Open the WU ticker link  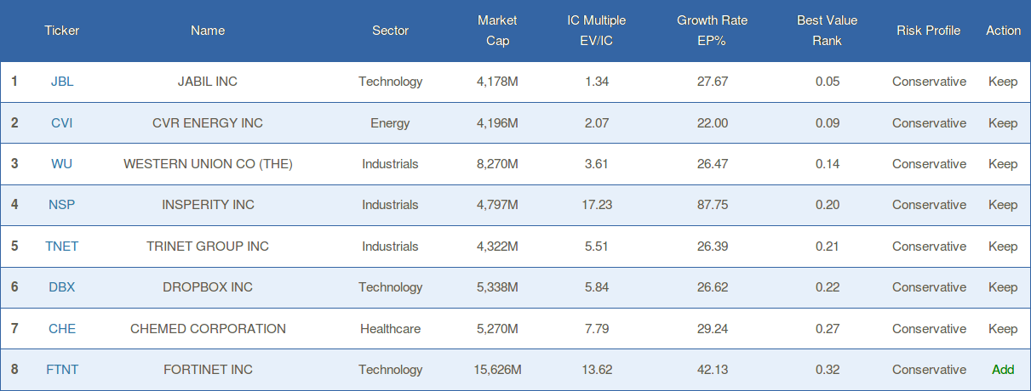(x=62, y=164)
